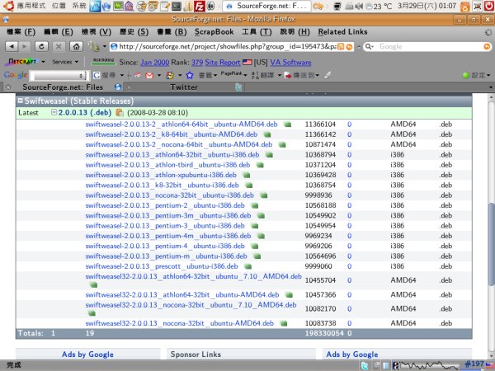The height and width of the screenshot is (371, 495).
Task: Click the Alexa 'a' icon in status bar
Action: coord(395,365)
